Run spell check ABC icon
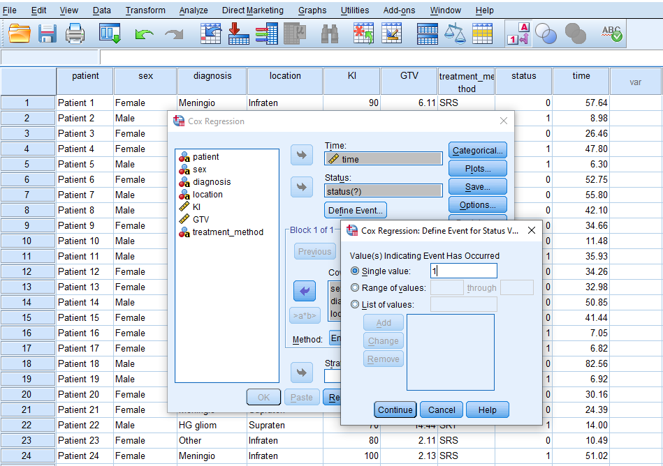This screenshot has height=466, width=663. (x=612, y=33)
